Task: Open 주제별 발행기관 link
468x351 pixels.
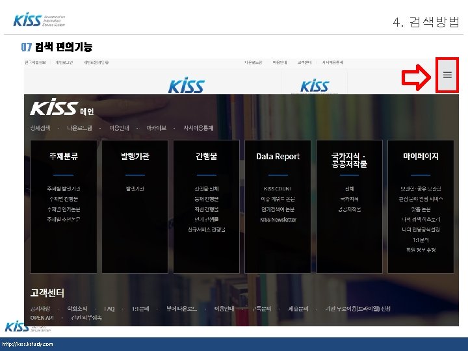Action: click(64, 188)
